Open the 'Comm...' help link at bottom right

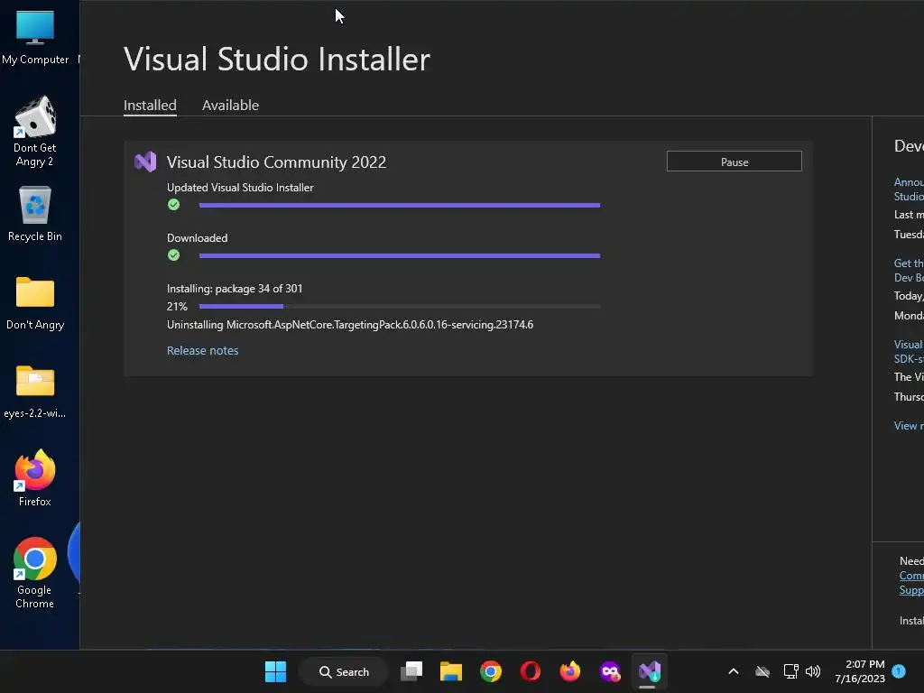click(x=911, y=575)
